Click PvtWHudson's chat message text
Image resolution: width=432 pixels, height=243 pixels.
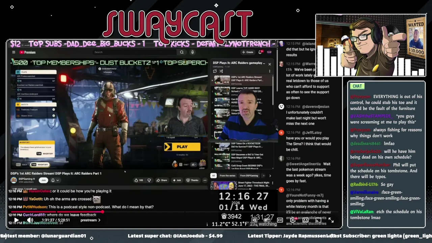pos(101,207)
